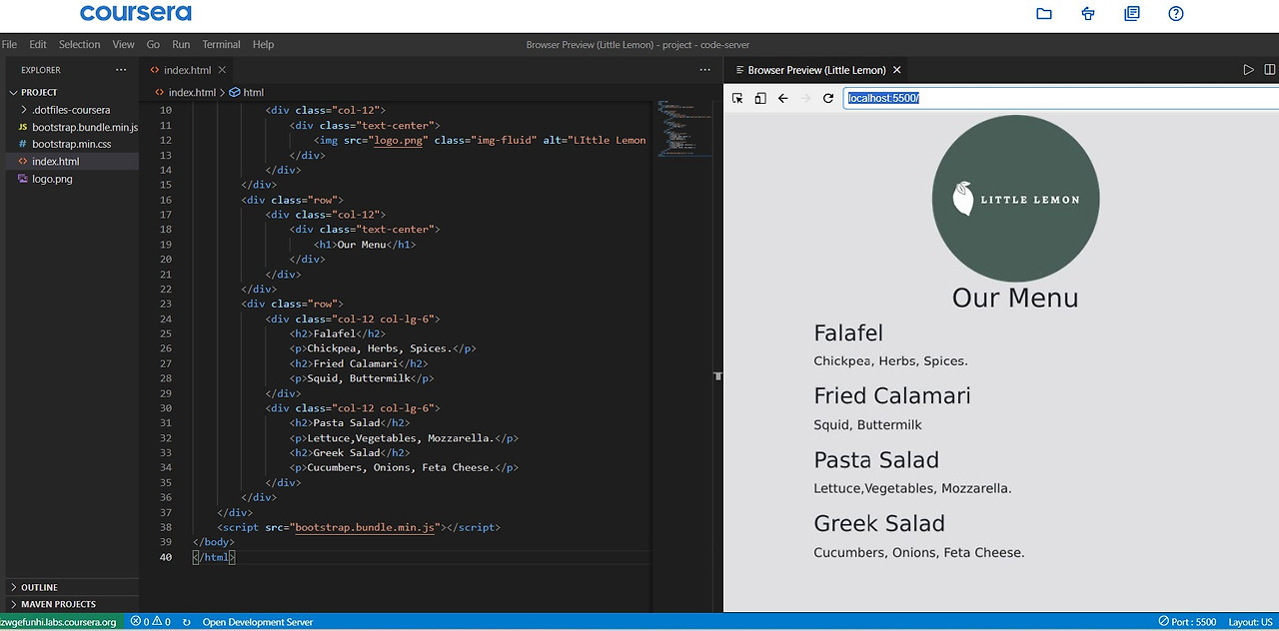Select index.html in the Explorer tree

[70, 161]
